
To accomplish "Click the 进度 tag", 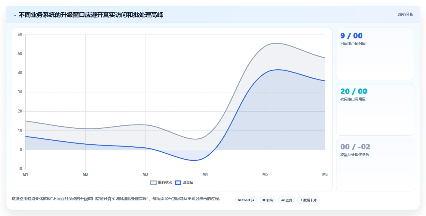I will (x=287, y=200).
